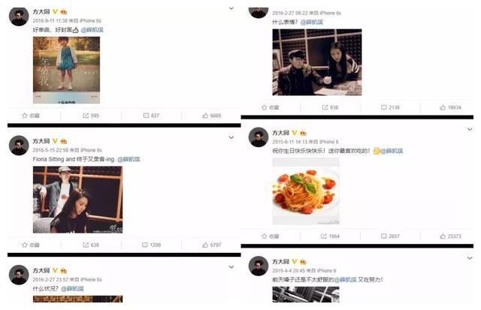The height and width of the screenshot is (310, 481).
Task: Favorite the studio photo post with 2136 comments
Action: (x=270, y=107)
